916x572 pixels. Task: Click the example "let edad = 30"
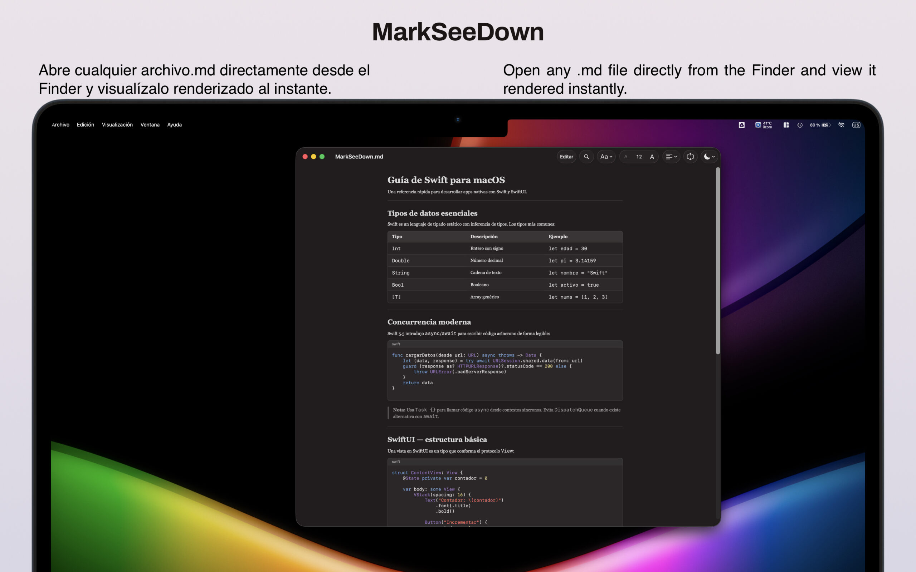pos(568,248)
